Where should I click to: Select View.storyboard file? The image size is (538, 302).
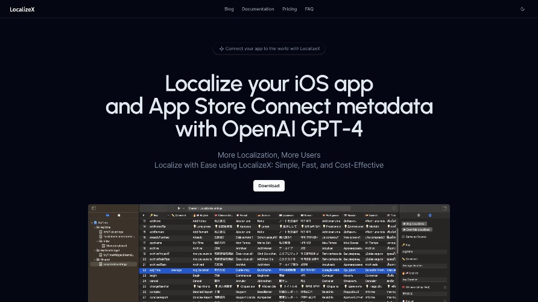(114, 246)
